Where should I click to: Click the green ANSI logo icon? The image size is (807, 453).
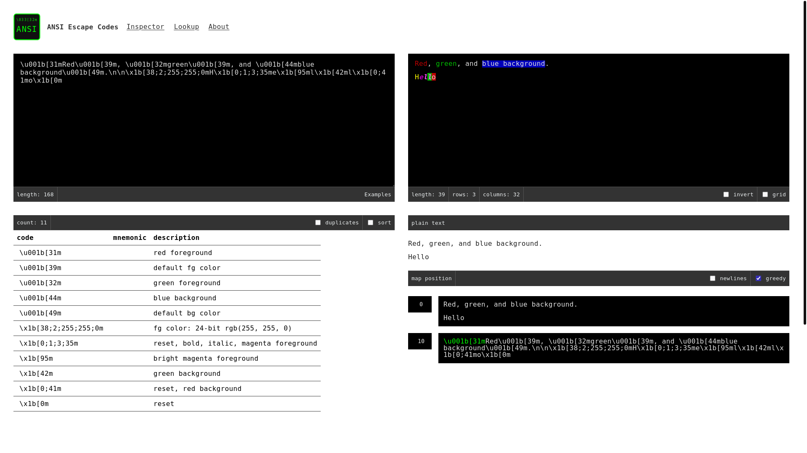tap(27, 27)
